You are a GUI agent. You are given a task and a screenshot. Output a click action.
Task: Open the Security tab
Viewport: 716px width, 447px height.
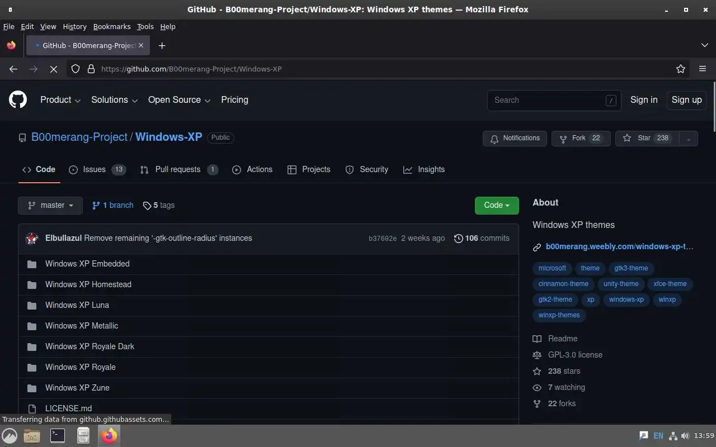coord(367,169)
